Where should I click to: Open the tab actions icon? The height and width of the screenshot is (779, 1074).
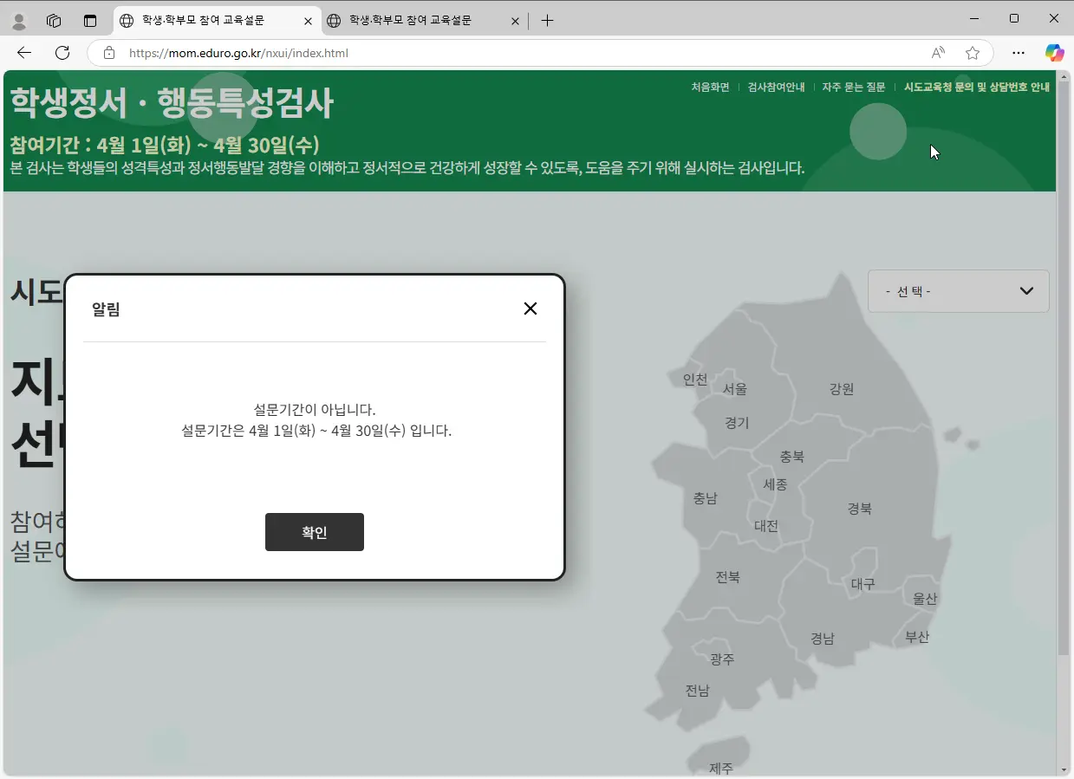pos(90,20)
